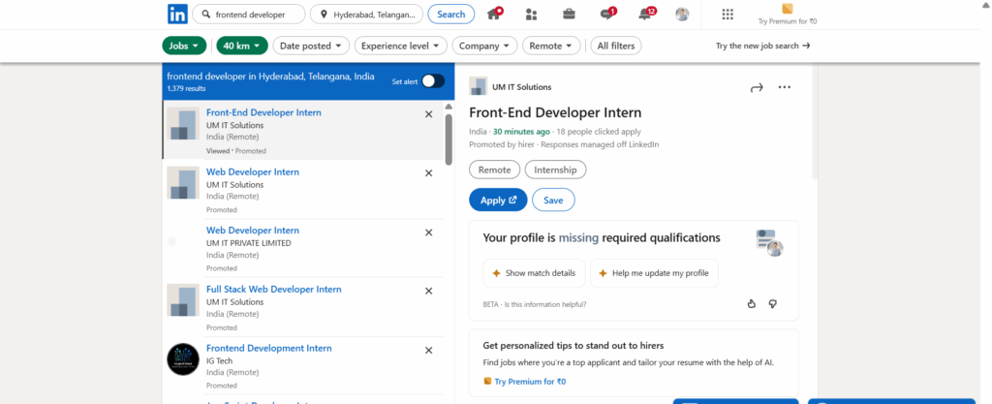
Task: Open Web Developer Intern at UM IT PRIVATE LIMITED
Action: [x=253, y=231]
